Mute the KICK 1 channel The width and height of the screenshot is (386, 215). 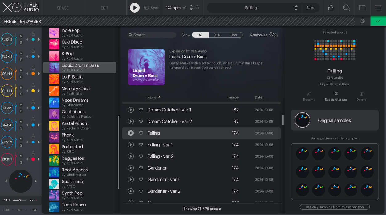[21, 156]
